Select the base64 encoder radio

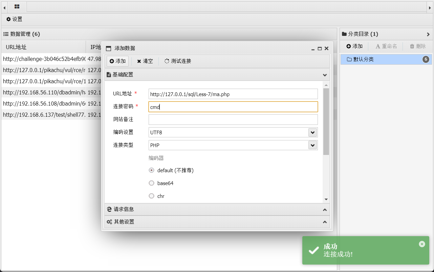152,183
